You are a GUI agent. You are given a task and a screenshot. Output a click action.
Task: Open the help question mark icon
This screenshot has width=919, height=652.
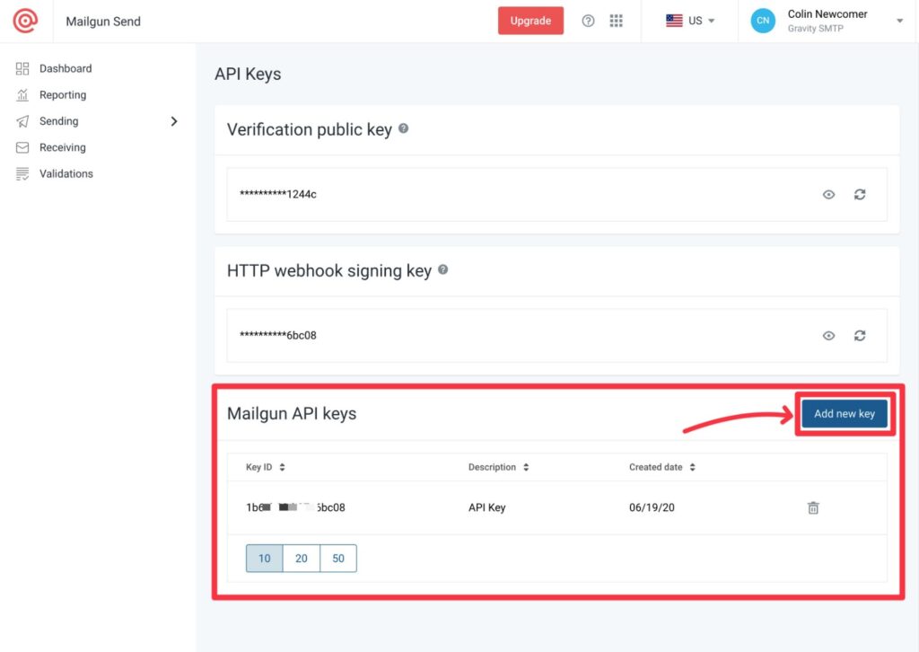point(588,21)
